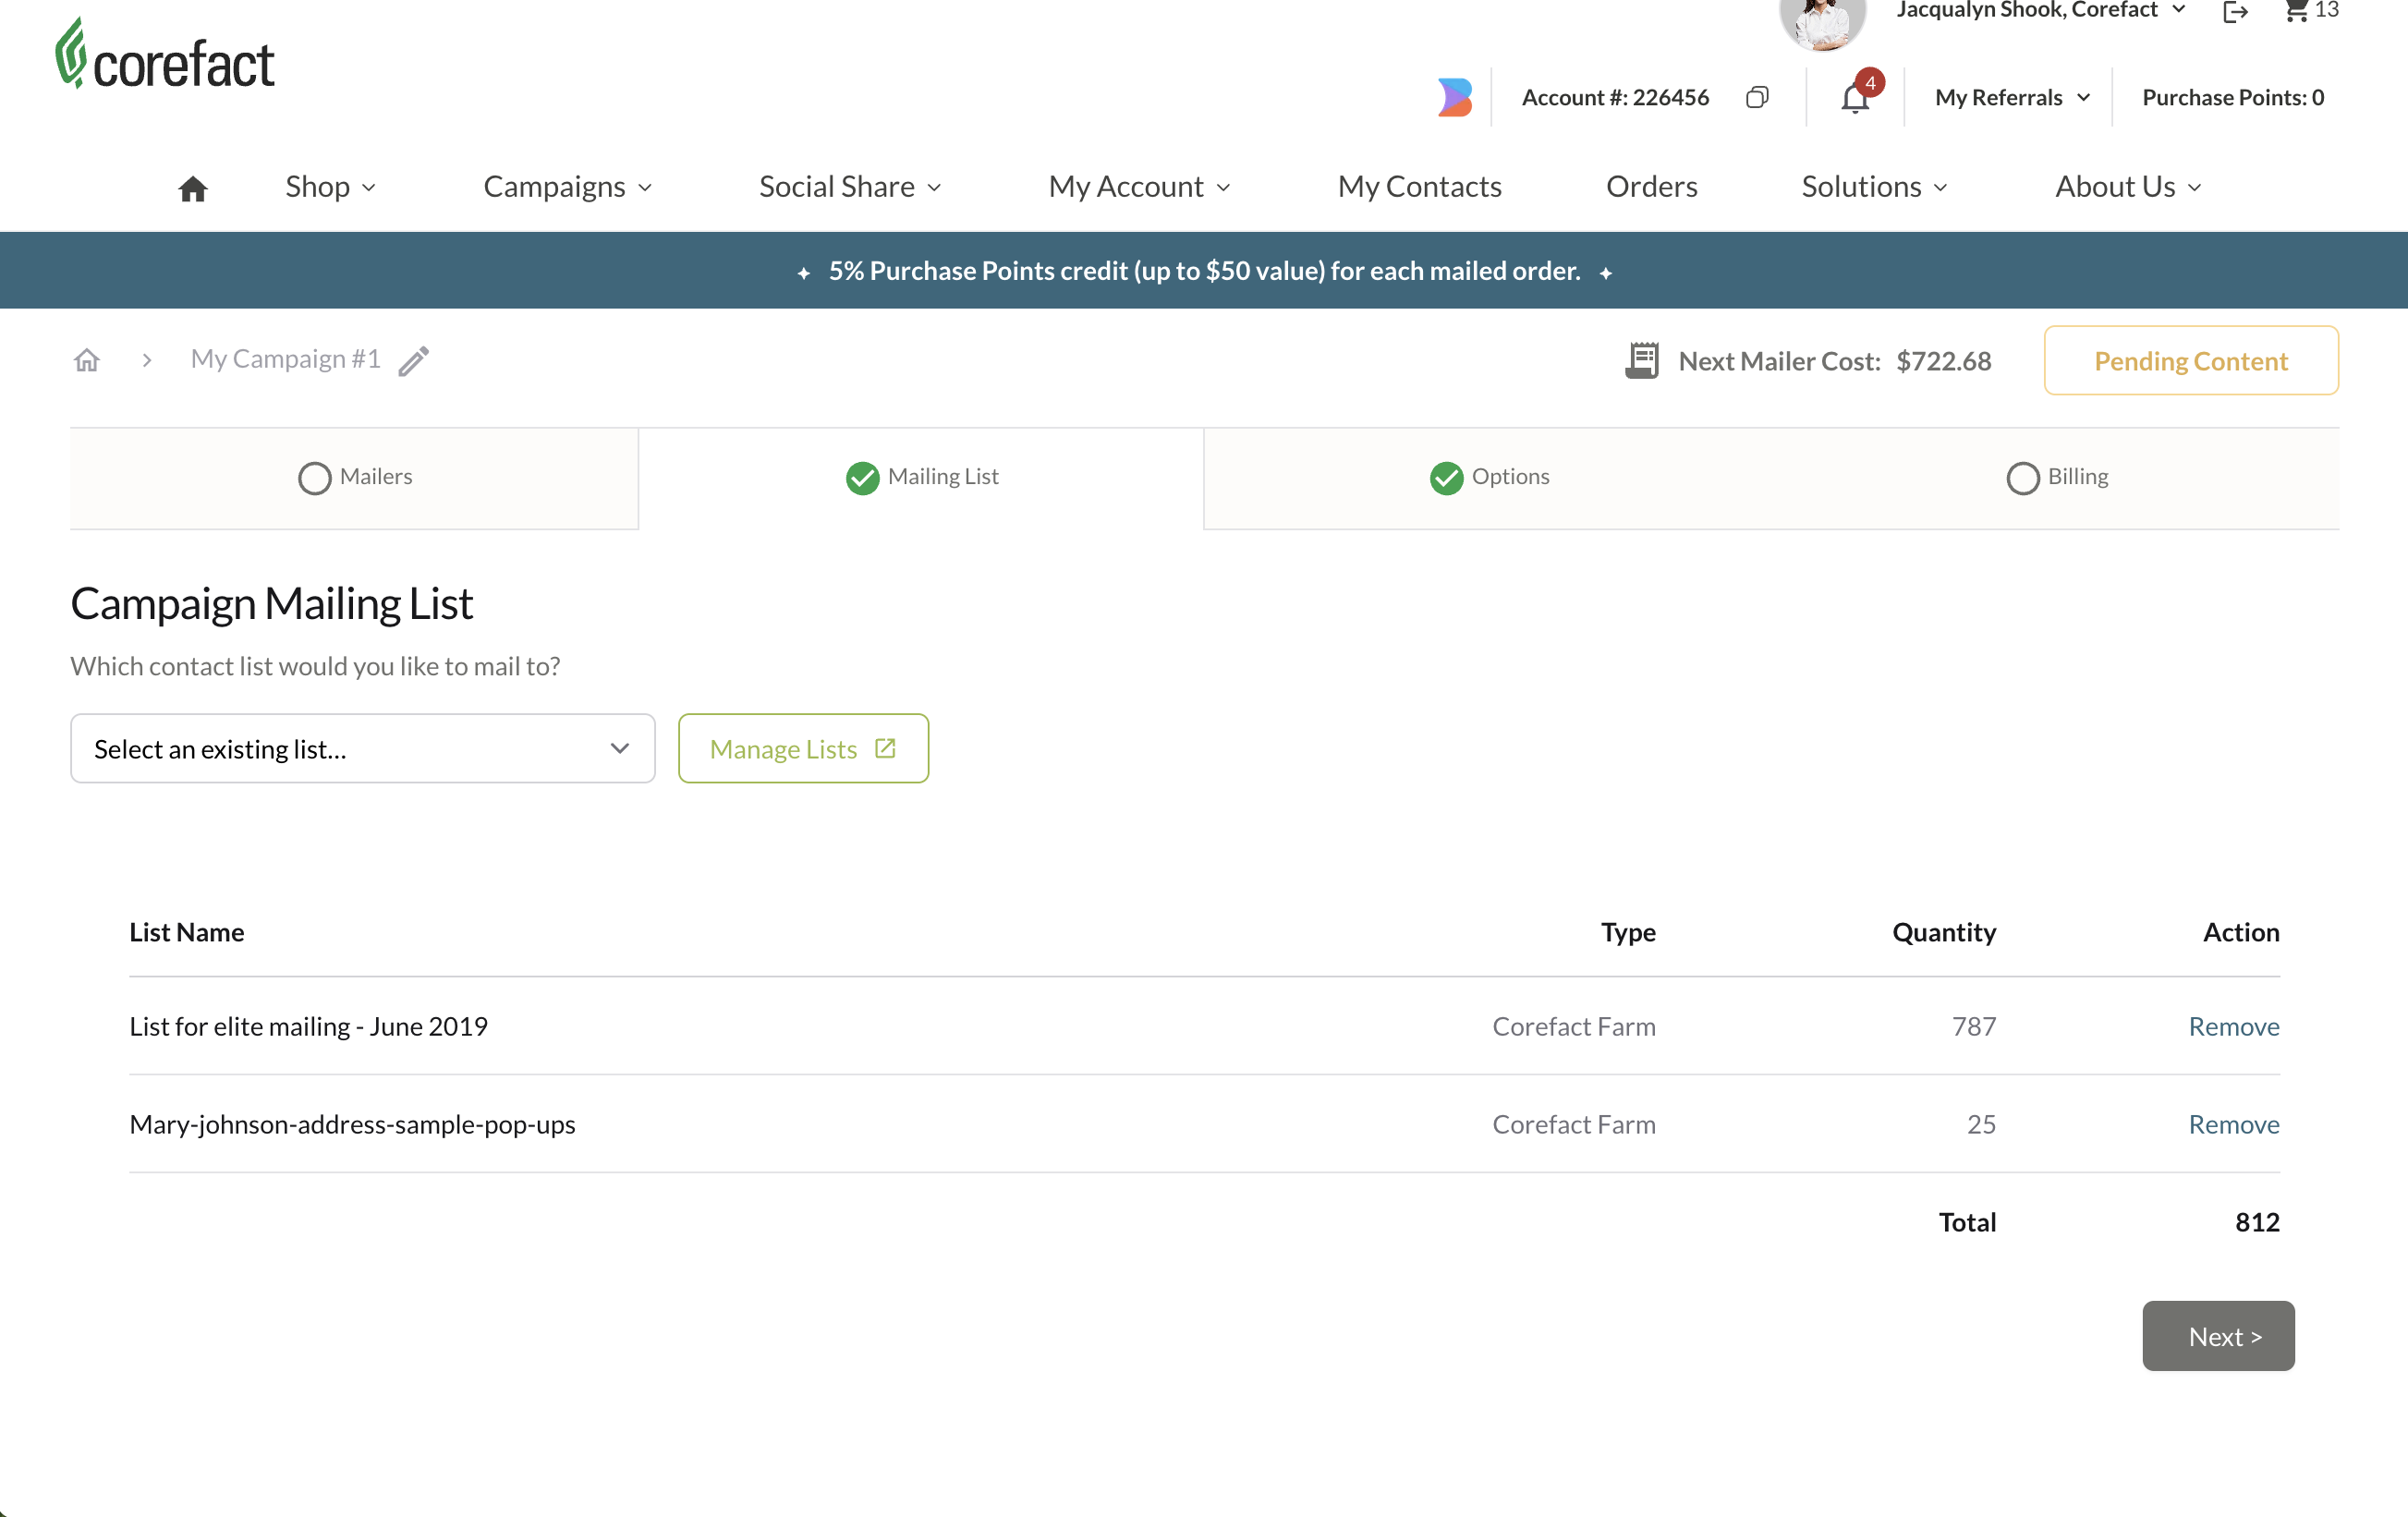This screenshot has width=2408, height=1517.
Task: Open the My Contacts menu item
Action: tap(1419, 187)
